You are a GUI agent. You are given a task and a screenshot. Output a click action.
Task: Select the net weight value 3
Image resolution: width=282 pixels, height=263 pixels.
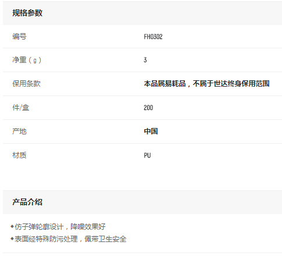click(x=145, y=60)
